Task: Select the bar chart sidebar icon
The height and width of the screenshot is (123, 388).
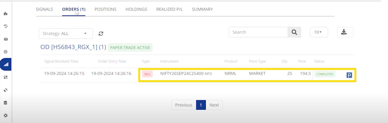Action: [6, 64]
